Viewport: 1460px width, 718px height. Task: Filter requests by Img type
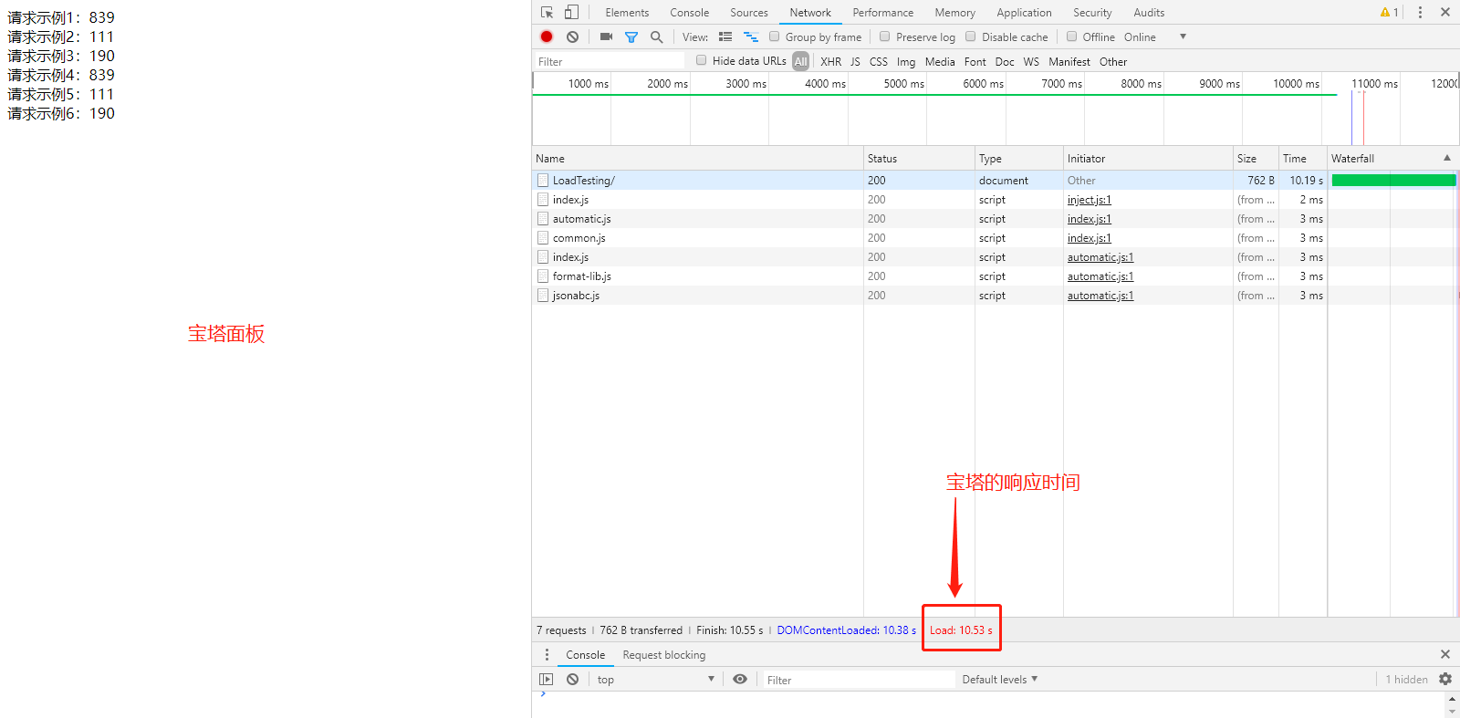click(905, 62)
